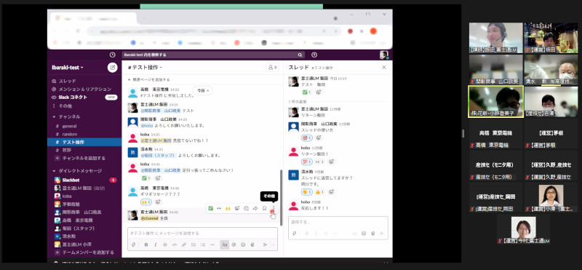Toggle the raised hands reaction on 高橋's message
This screenshot has height=270, width=582.
point(146,202)
